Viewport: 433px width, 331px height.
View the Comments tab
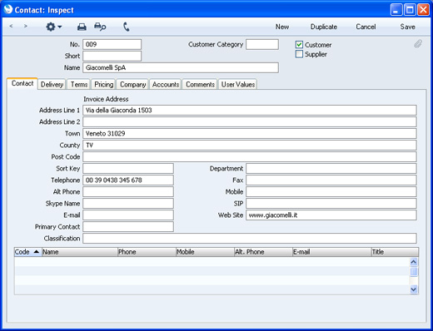(200, 84)
